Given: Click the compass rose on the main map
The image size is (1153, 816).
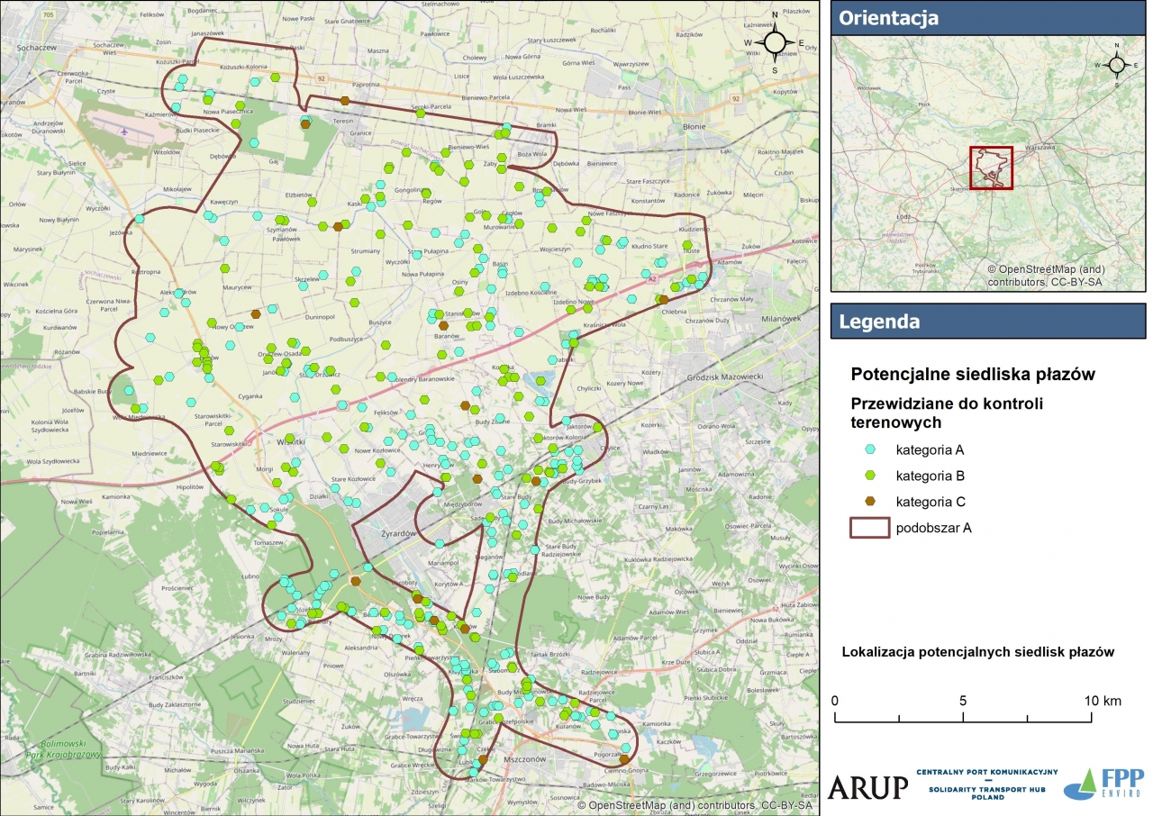Looking at the screenshot, I should click(x=775, y=42).
